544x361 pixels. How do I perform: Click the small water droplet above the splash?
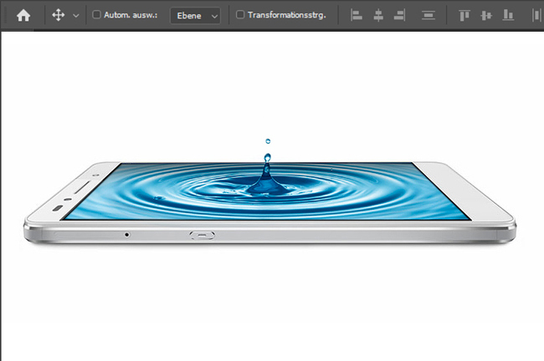[x=268, y=141]
